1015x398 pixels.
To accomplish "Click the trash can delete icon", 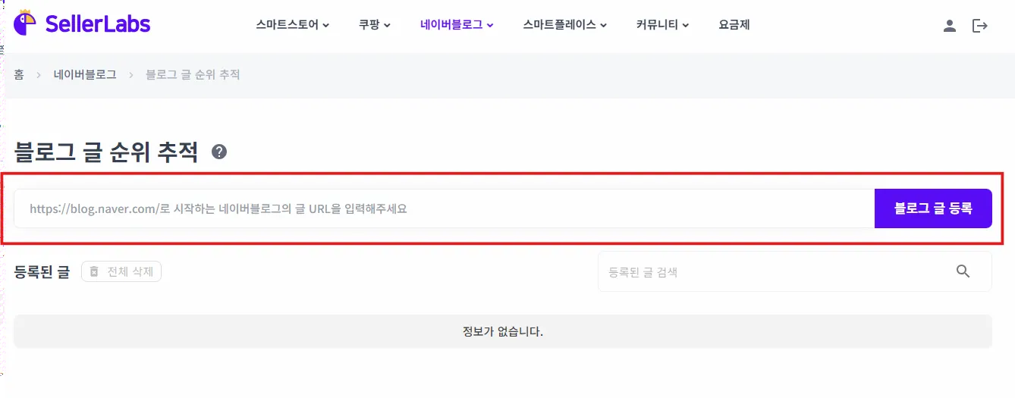I will click(94, 271).
